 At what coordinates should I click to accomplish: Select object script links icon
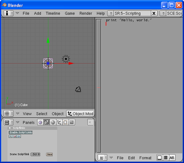point(11,136)
